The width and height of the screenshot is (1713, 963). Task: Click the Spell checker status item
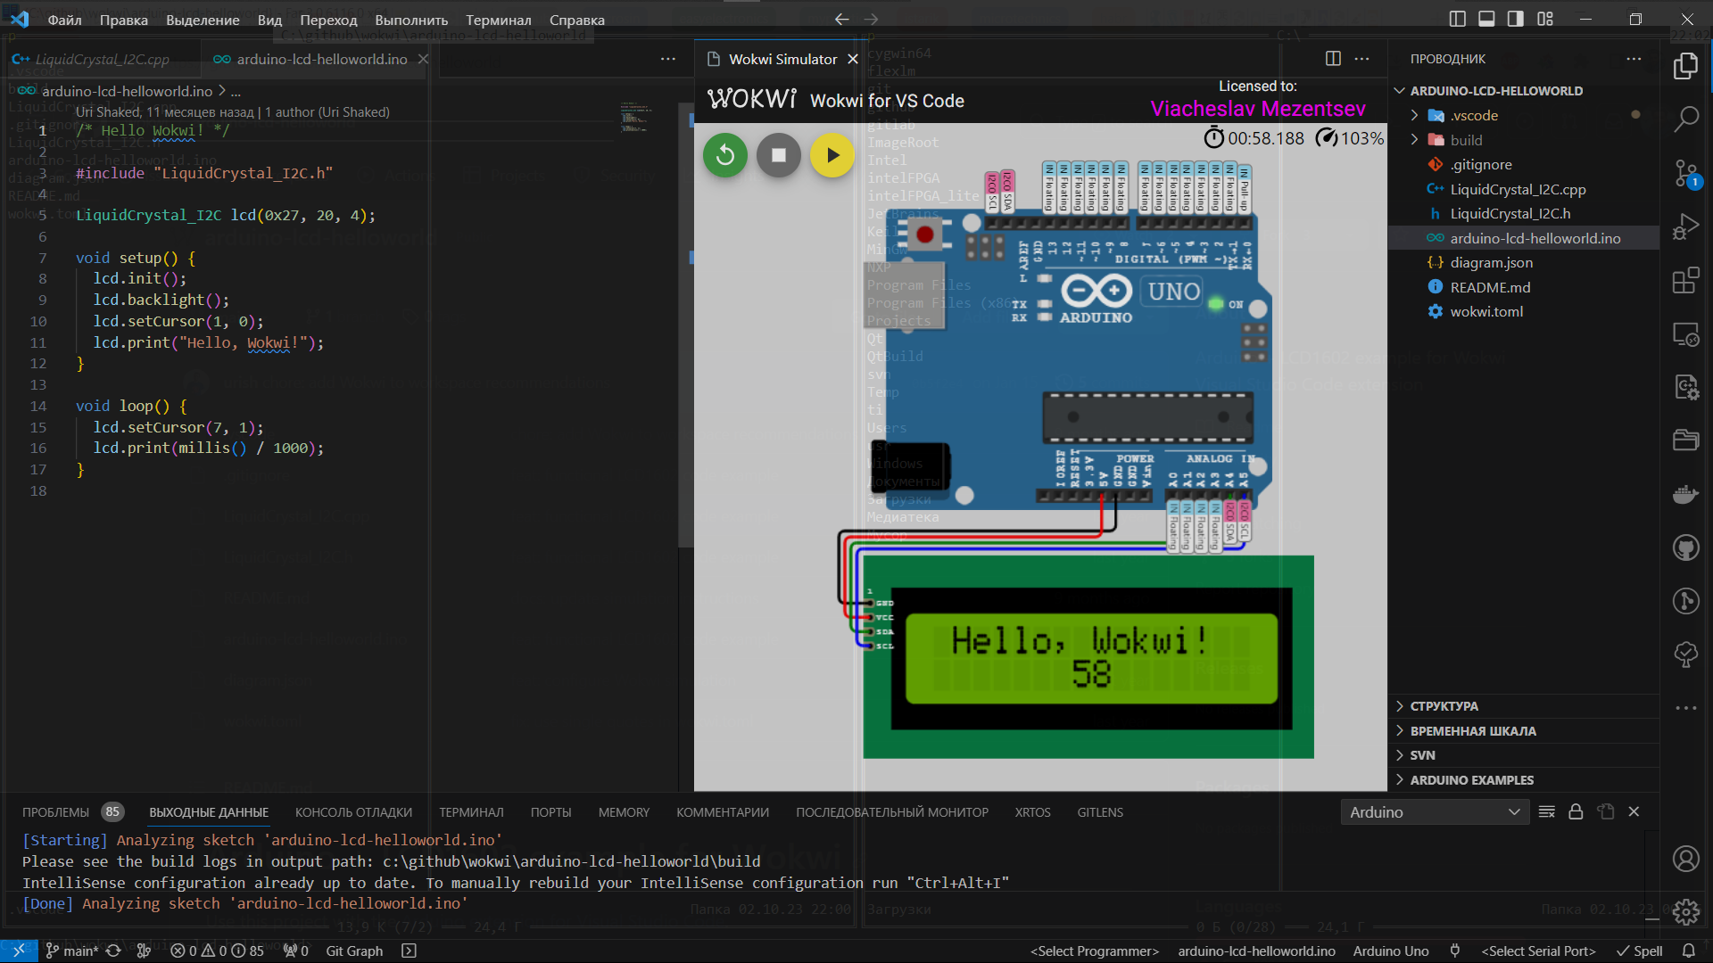tap(1639, 951)
